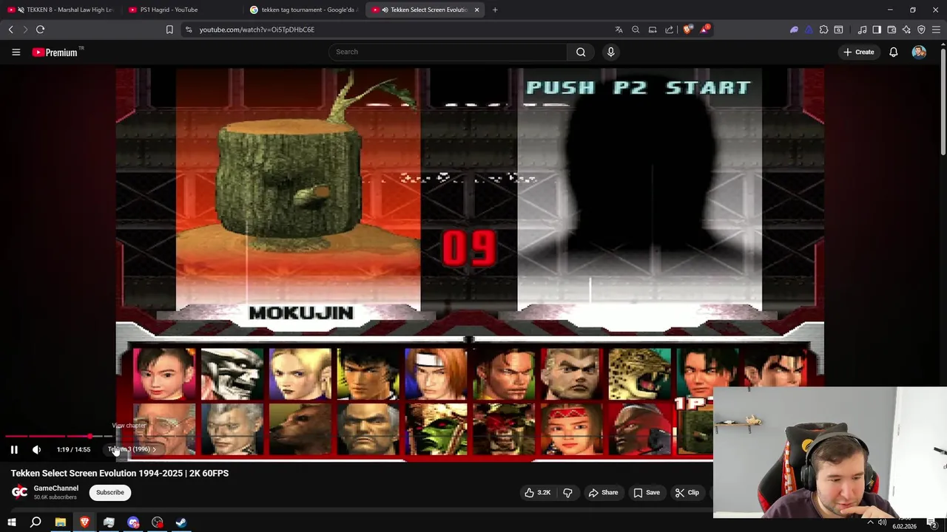Dislike the video
This screenshot has width=947, height=532.
click(x=567, y=492)
